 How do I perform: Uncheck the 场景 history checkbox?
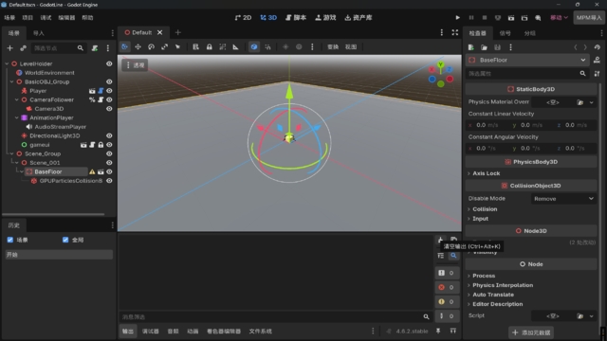10,240
